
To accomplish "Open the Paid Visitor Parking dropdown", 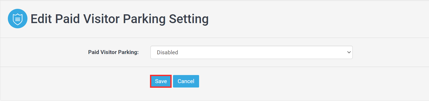I will (x=251, y=52).
